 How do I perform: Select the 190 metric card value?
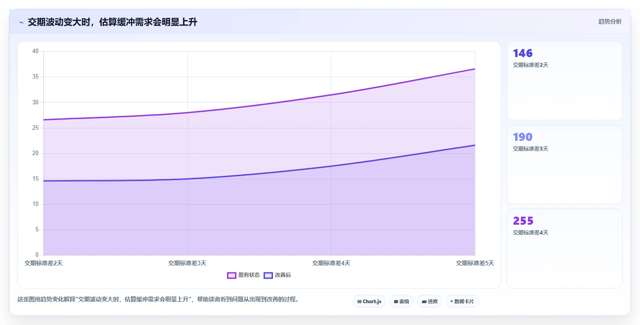click(x=523, y=137)
